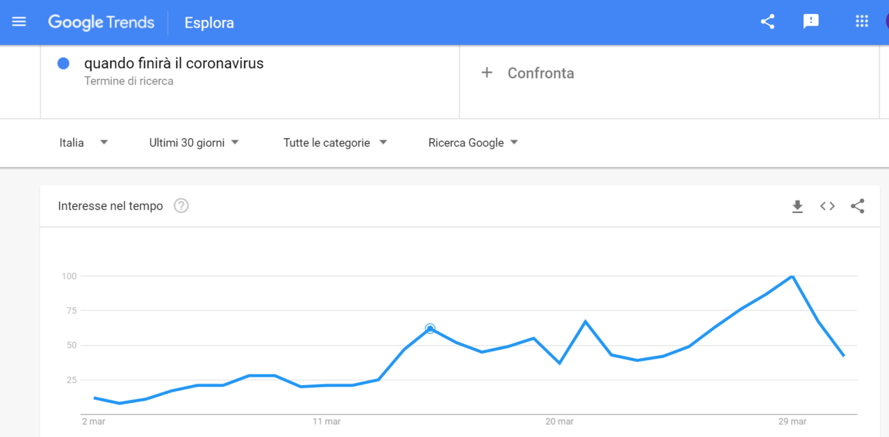The height and width of the screenshot is (437, 889).
Task: Share the Interesse nel tempo chart
Action: 858,206
